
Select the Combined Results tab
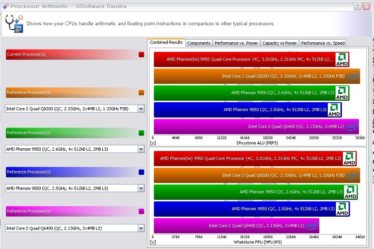tap(166, 43)
